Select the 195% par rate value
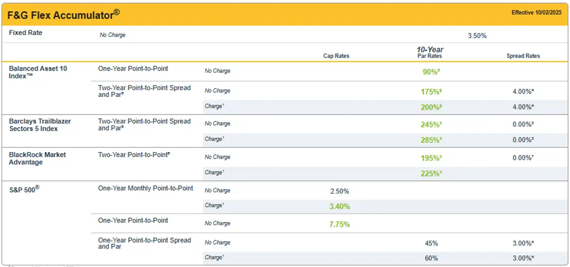Screen dimensions: 570x267 [x=431, y=158]
